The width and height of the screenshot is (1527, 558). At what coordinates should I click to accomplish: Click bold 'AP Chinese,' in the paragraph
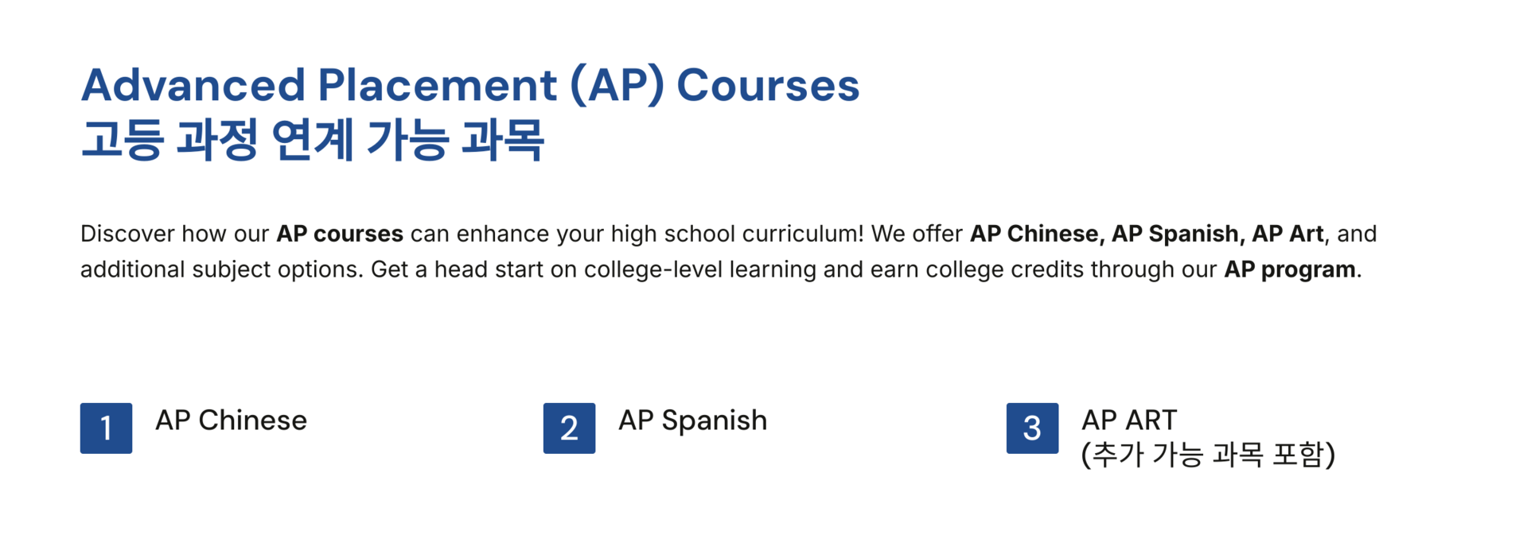coord(1037,234)
